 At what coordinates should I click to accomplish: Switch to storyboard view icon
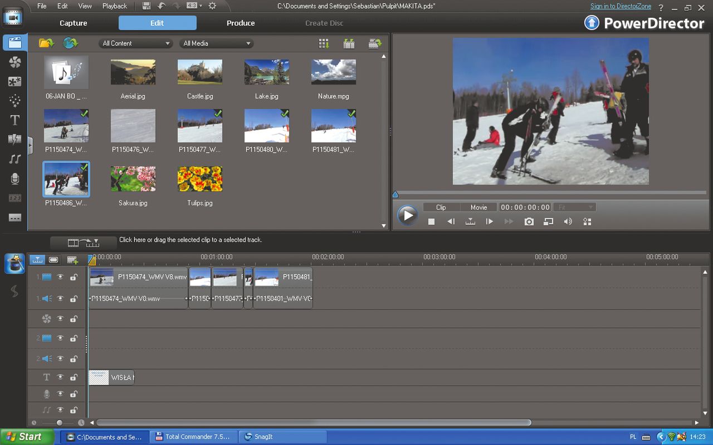coord(53,259)
